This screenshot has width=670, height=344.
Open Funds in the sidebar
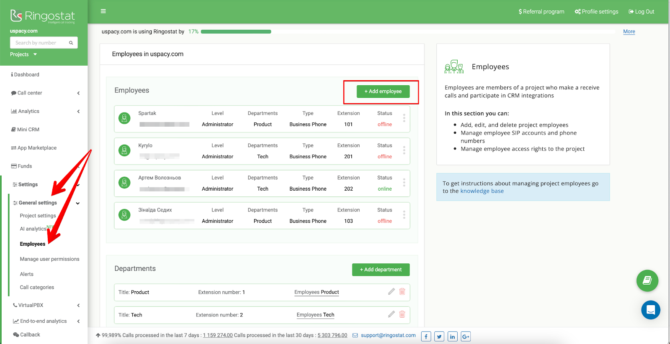click(x=21, y=166)
